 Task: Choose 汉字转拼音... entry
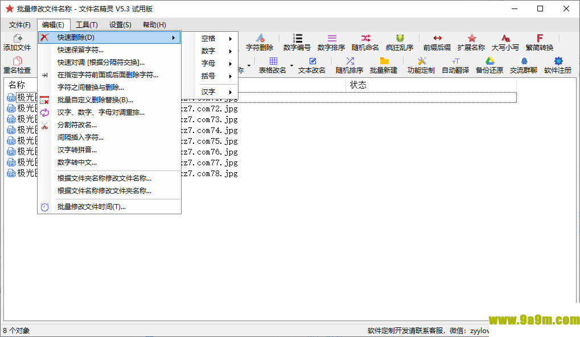[109, 150]
